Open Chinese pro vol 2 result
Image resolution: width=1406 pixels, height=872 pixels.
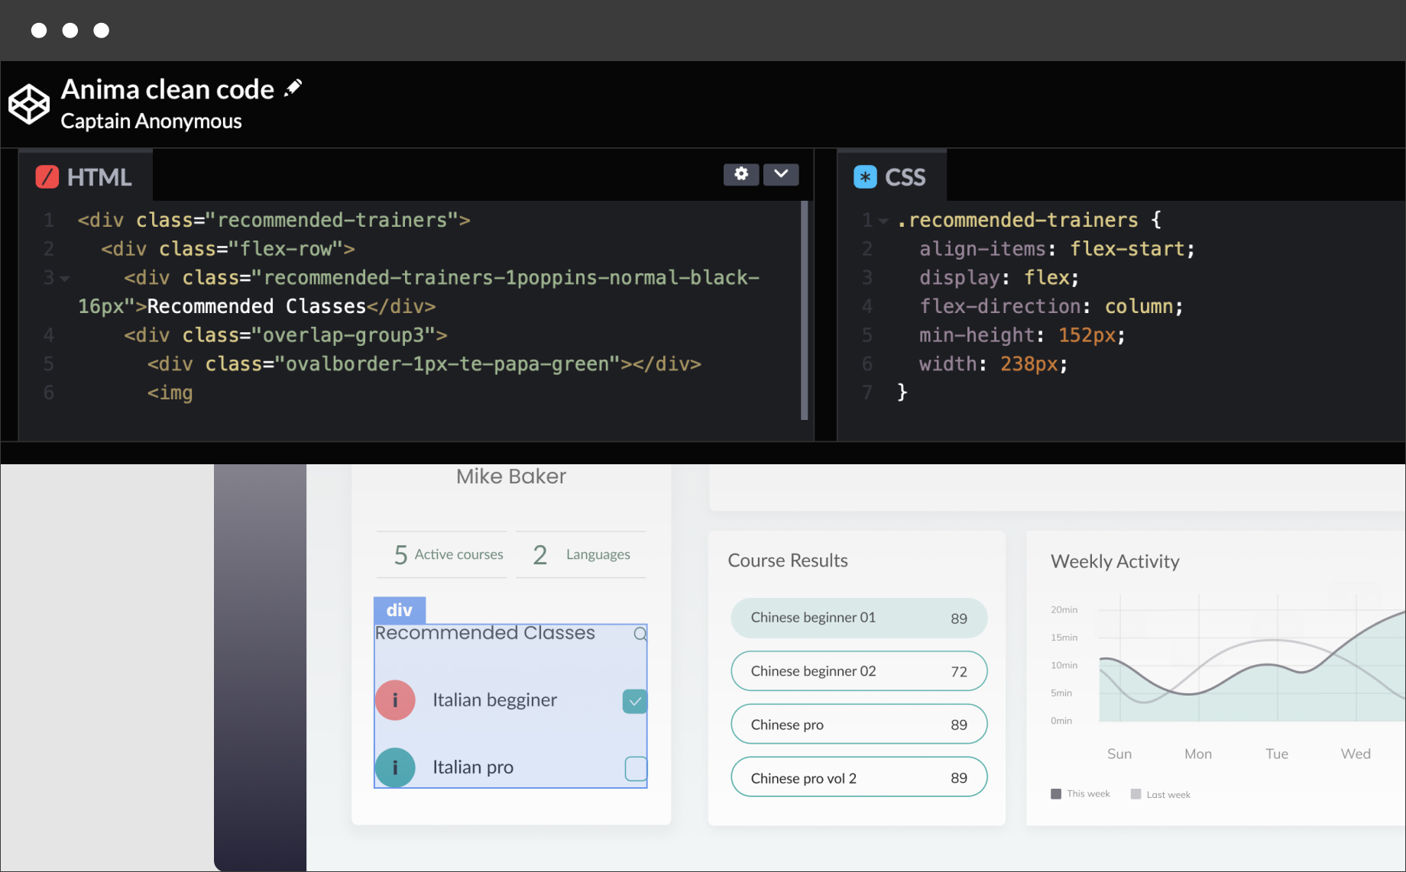859,777
